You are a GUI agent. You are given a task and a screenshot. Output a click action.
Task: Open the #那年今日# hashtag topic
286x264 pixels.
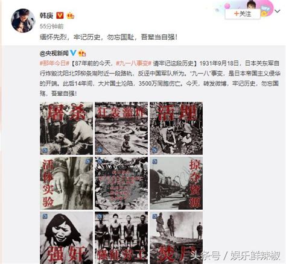tap(54, 63)
